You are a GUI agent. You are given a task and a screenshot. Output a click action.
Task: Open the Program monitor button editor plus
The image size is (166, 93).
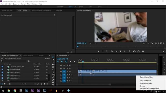(x=163, y=51)
